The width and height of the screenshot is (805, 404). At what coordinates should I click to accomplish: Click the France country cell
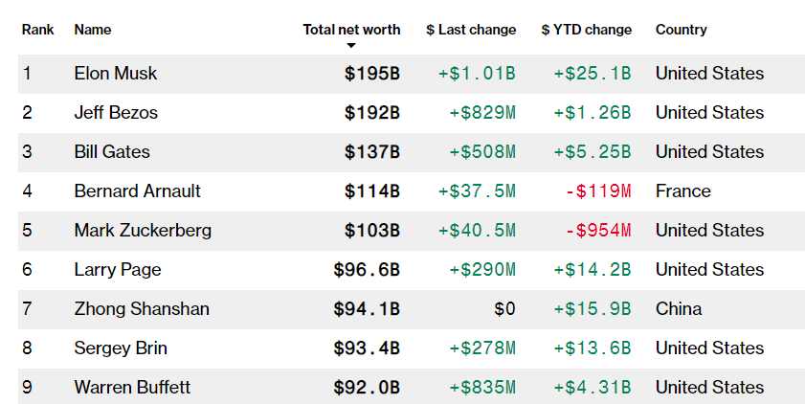(683, 191)
